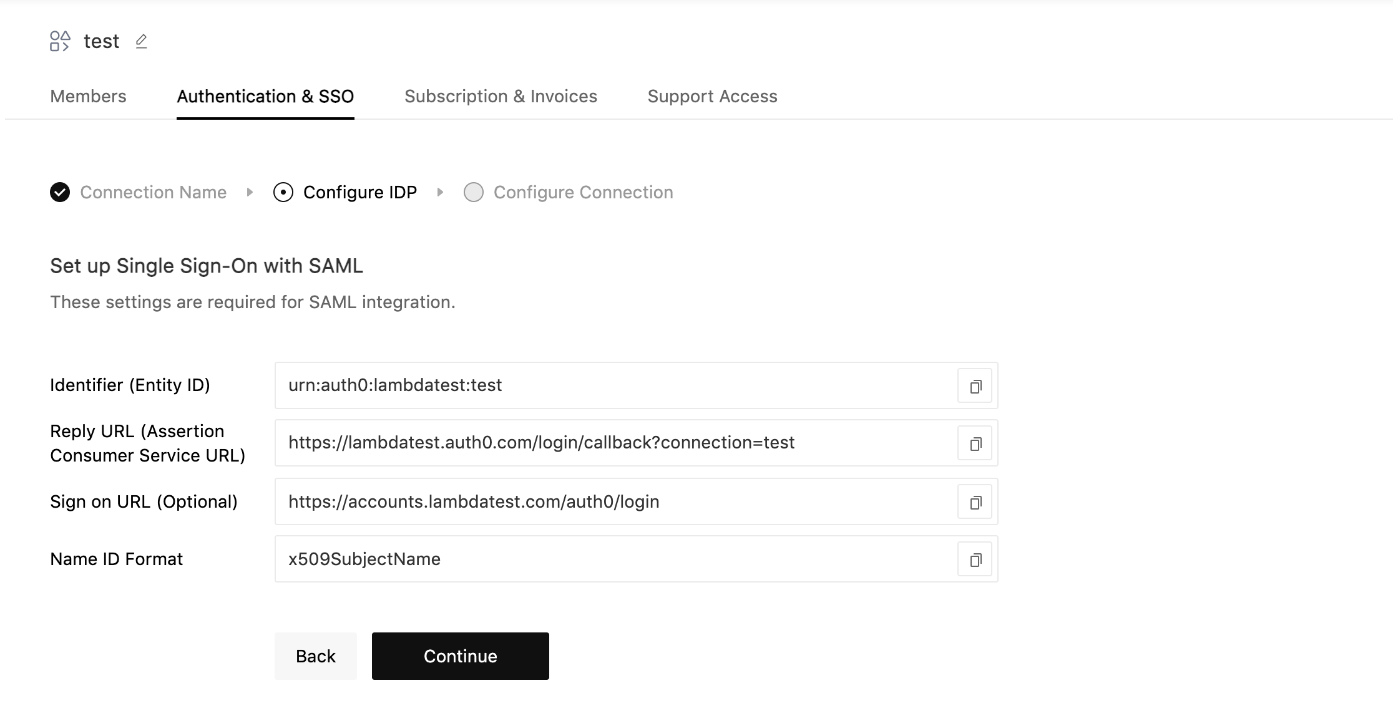Click the completed checkmark on Connection Name step

[x=59, y=192]
